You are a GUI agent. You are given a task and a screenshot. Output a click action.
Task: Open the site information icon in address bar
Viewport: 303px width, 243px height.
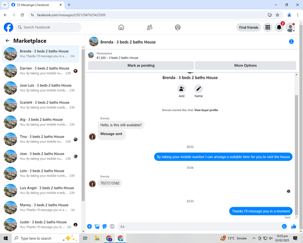(x=32, y=15)
